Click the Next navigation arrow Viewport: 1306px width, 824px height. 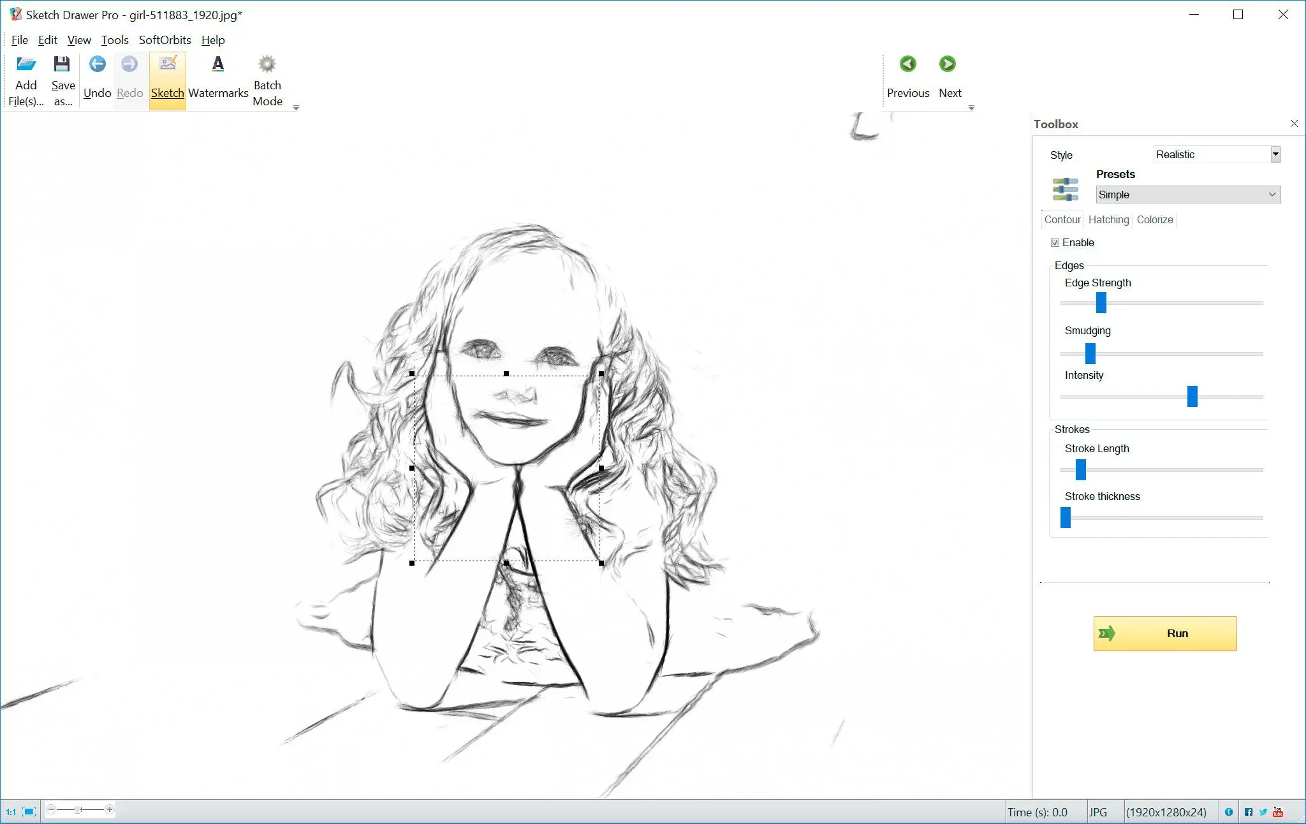pos(947,64)
